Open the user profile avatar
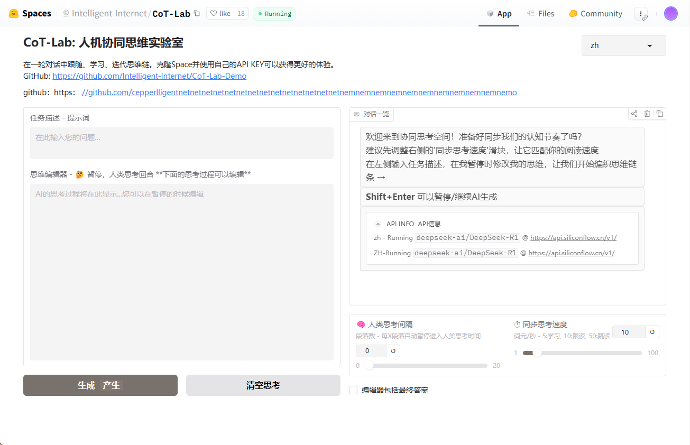 point(670,14)
